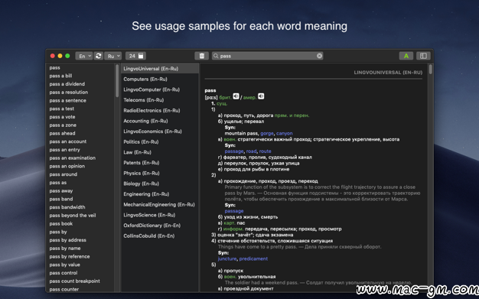The height and width of the screenshot is (299, 479).
Task: Click the green A font button
Action: coord(406,56)
